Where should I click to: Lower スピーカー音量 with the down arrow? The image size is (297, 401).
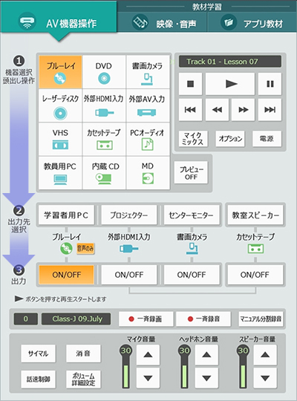pyautogui.click(x=265, y=378)
